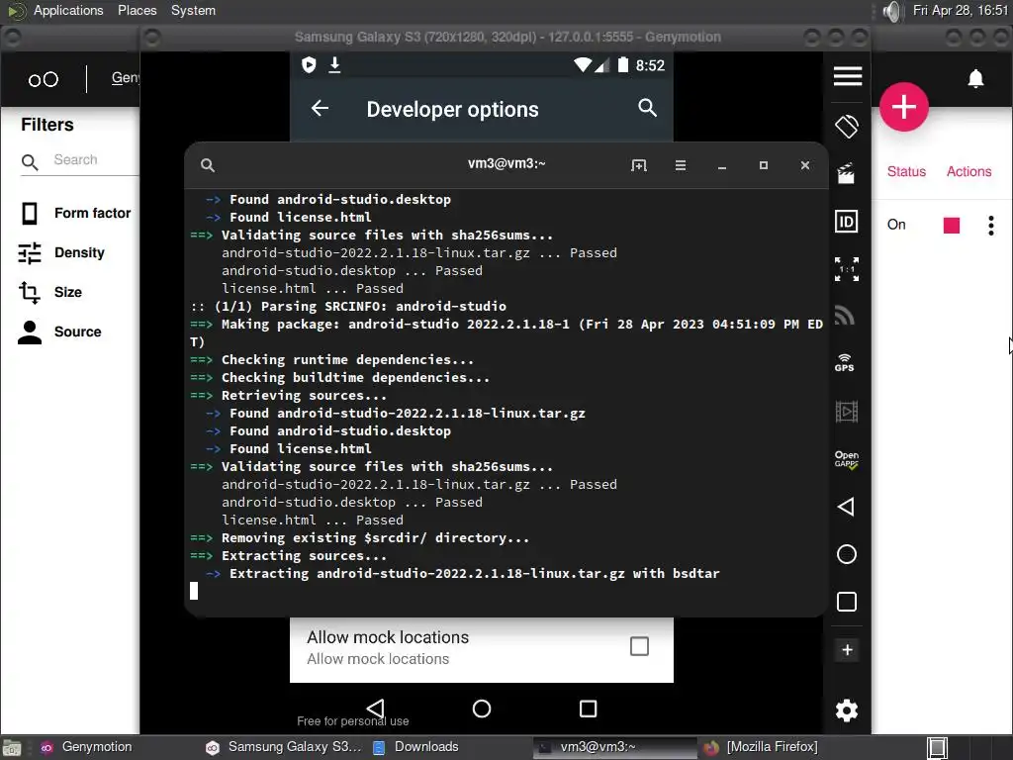
Task: Open terminal search magnifier
Action: [208, 165]
